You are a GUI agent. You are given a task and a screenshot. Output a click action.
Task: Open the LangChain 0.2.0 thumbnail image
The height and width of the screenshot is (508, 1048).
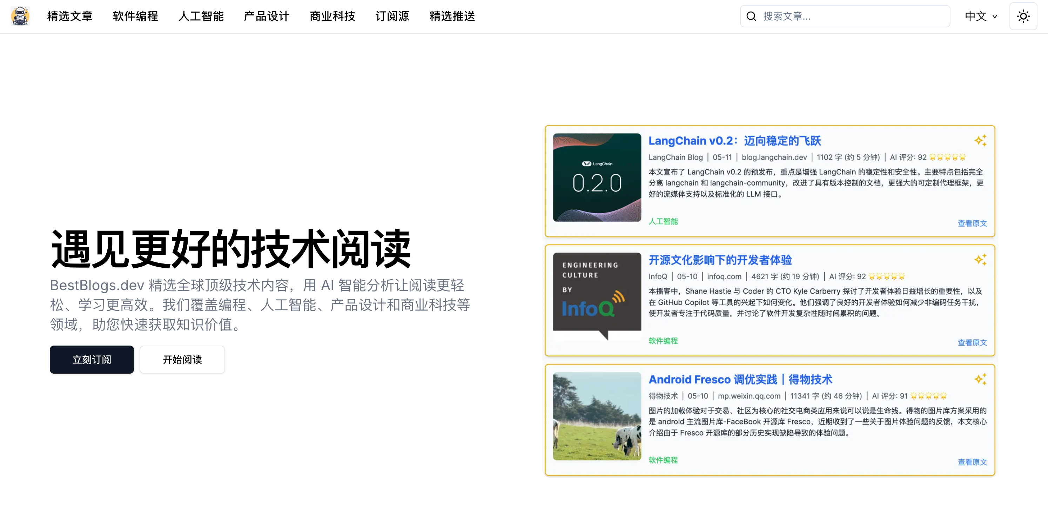pos(597,178)
